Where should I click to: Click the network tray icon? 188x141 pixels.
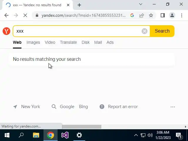click(x=143, y=135)
